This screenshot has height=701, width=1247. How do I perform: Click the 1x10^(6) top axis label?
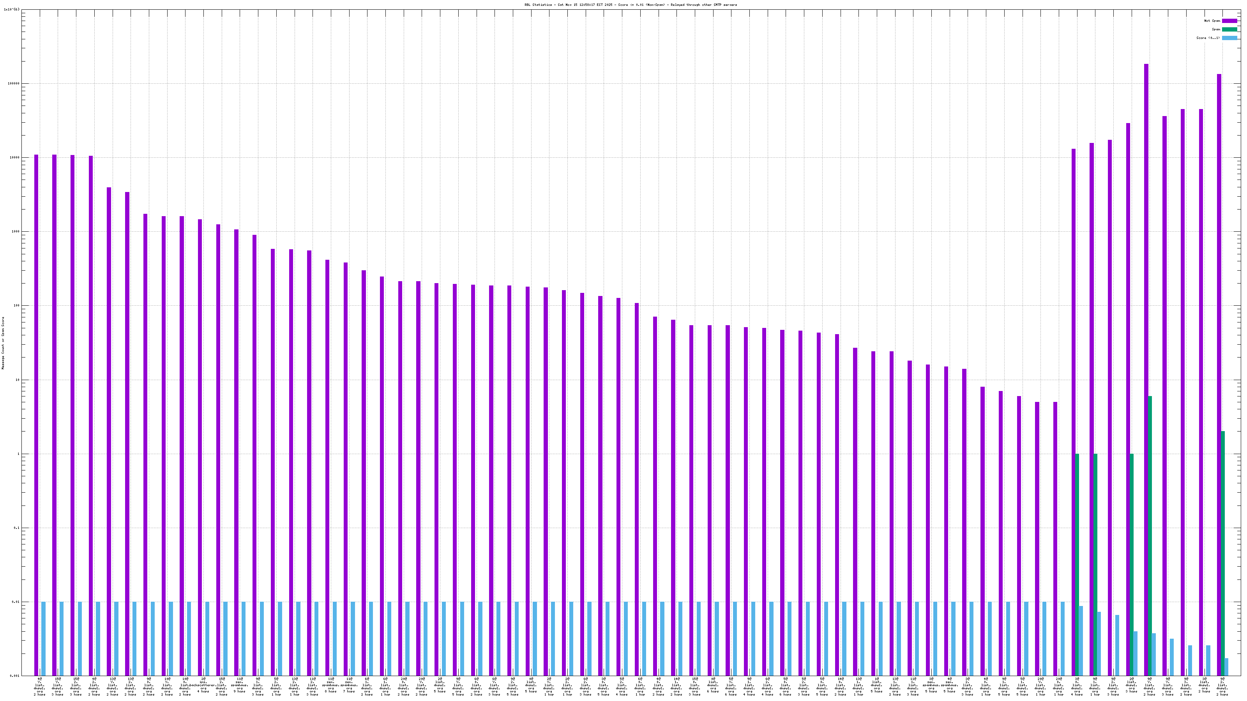click(12, 9)
